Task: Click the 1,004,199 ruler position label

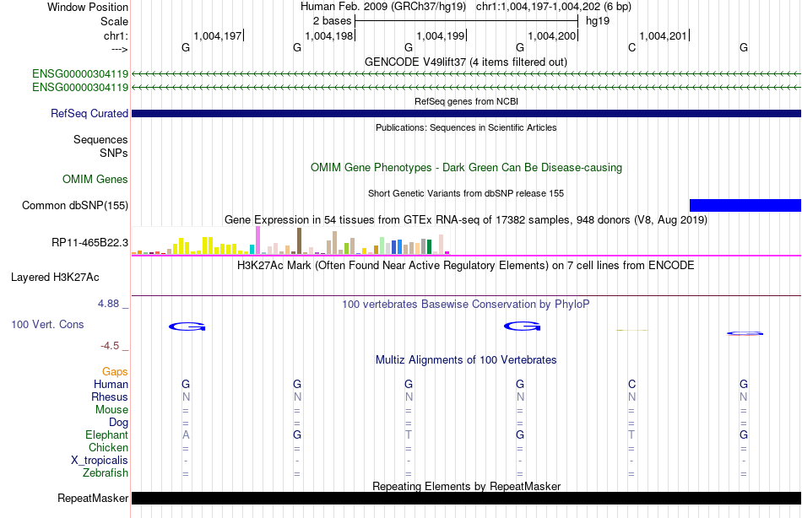Action: click(x=441, y=35)
